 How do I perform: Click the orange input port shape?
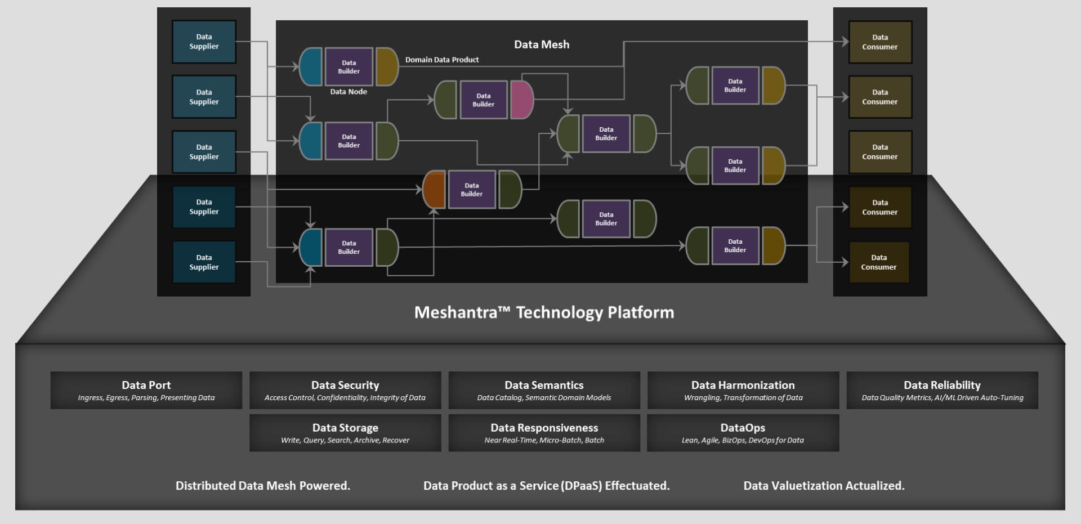coord(434,190)
